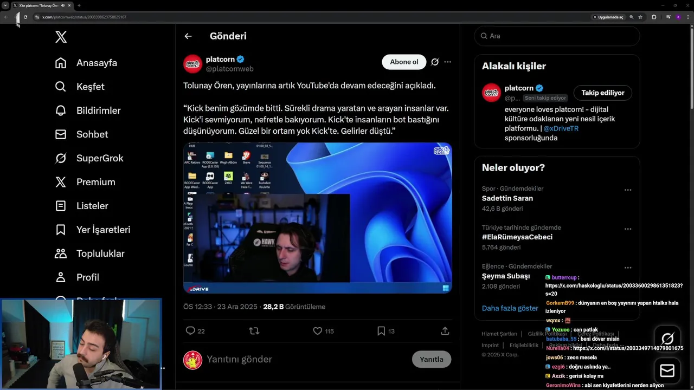Click the Abone ol button
The width and height of the screenshot is (694, 390).
(x=404, y=62)
